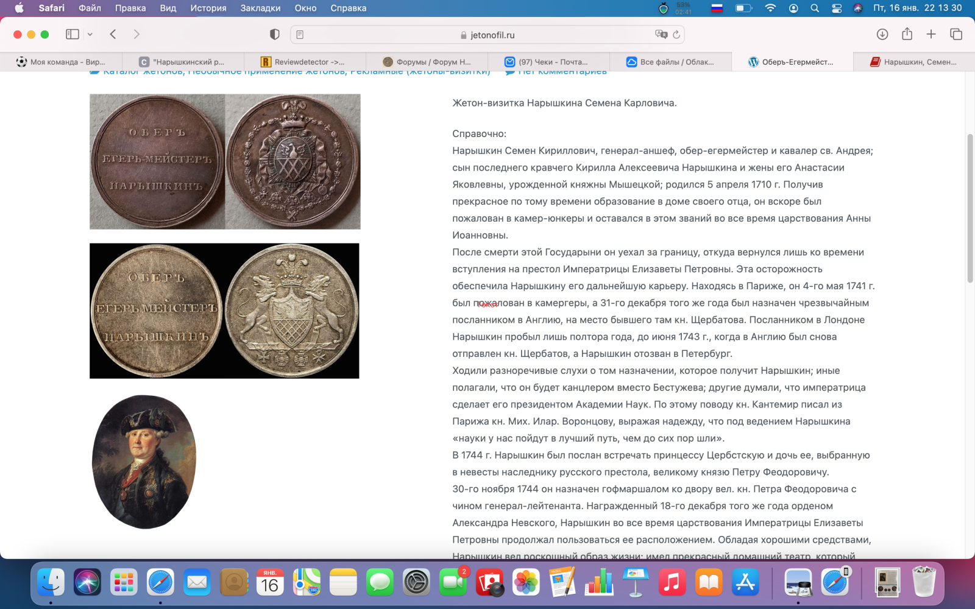Toggle the Safari sidebar button
Viewport: 975px width, 609px height.
click(x=72, y=34)
